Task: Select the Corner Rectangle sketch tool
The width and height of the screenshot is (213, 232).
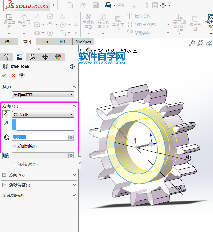Action: point(37,25)
